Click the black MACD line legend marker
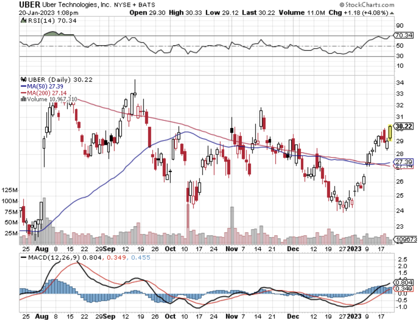This screenshot has height=320, width=418. click(x=24, y=258)
